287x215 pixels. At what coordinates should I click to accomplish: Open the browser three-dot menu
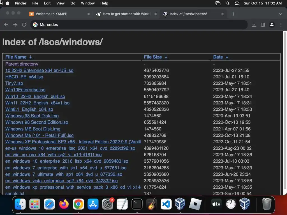click(281, 25)
